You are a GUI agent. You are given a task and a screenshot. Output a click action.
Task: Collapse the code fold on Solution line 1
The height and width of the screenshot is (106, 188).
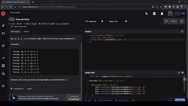click(x=88, y=35)
